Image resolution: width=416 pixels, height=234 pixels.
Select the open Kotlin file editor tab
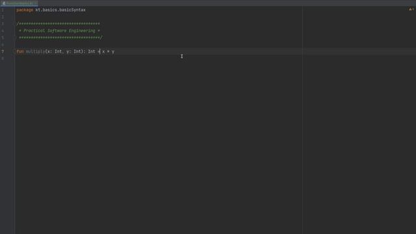tap(19, 3)
